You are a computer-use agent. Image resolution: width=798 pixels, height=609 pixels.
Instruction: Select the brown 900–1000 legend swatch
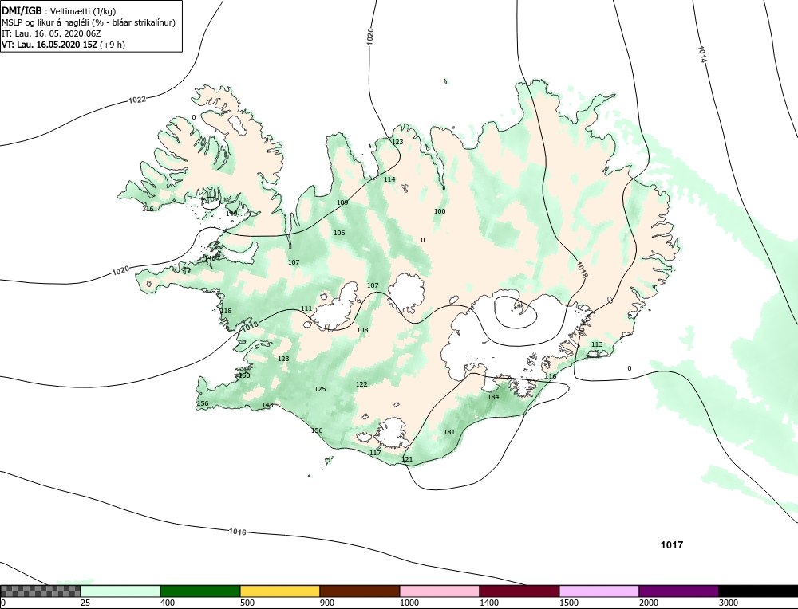[x=360, y=591]
